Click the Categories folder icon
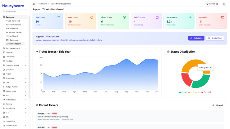The width and height of the screenshot is (230, 129). click(223, 17)
